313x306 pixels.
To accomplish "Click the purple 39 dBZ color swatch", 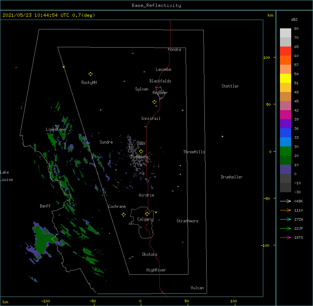I will coord(285,124).
